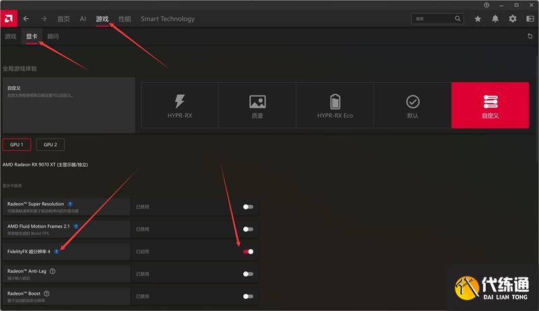Click the AMD Radeon RX 9070 XT label
This screenshot has width=539, height=311.
45,165
